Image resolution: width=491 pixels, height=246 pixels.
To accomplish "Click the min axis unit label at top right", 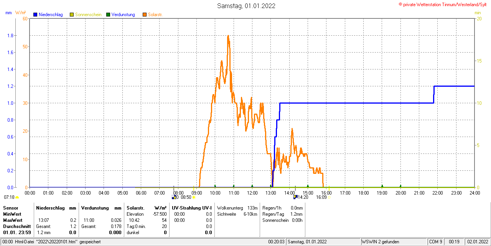I will (478, 13).
